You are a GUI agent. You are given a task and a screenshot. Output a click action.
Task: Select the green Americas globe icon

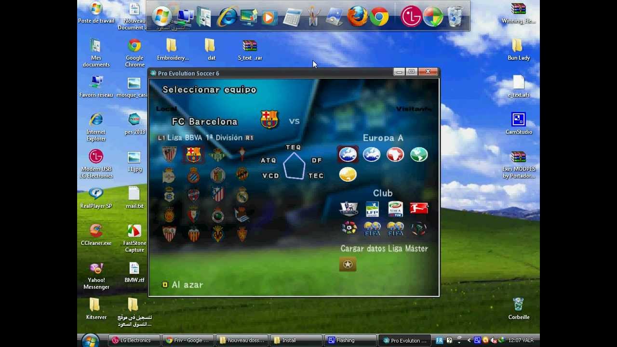[x=419, y=154]
